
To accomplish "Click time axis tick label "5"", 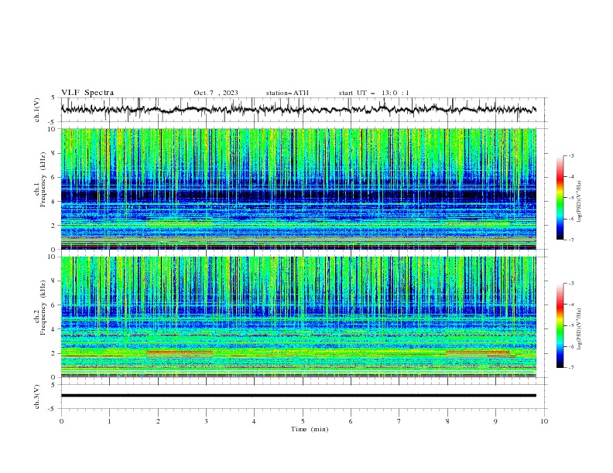I will pyautogui.click(x=303, y=421).
